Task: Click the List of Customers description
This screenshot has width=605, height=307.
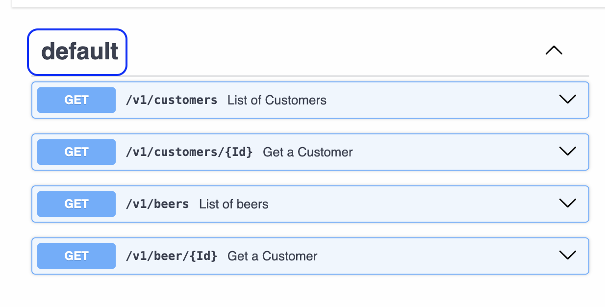Action: point(277,100)
